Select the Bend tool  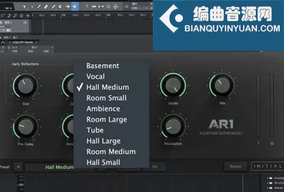(68, 7)
